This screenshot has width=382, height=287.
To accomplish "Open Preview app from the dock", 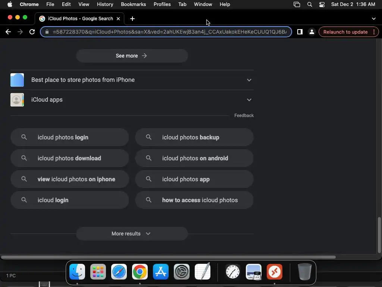I will point(254,272).
